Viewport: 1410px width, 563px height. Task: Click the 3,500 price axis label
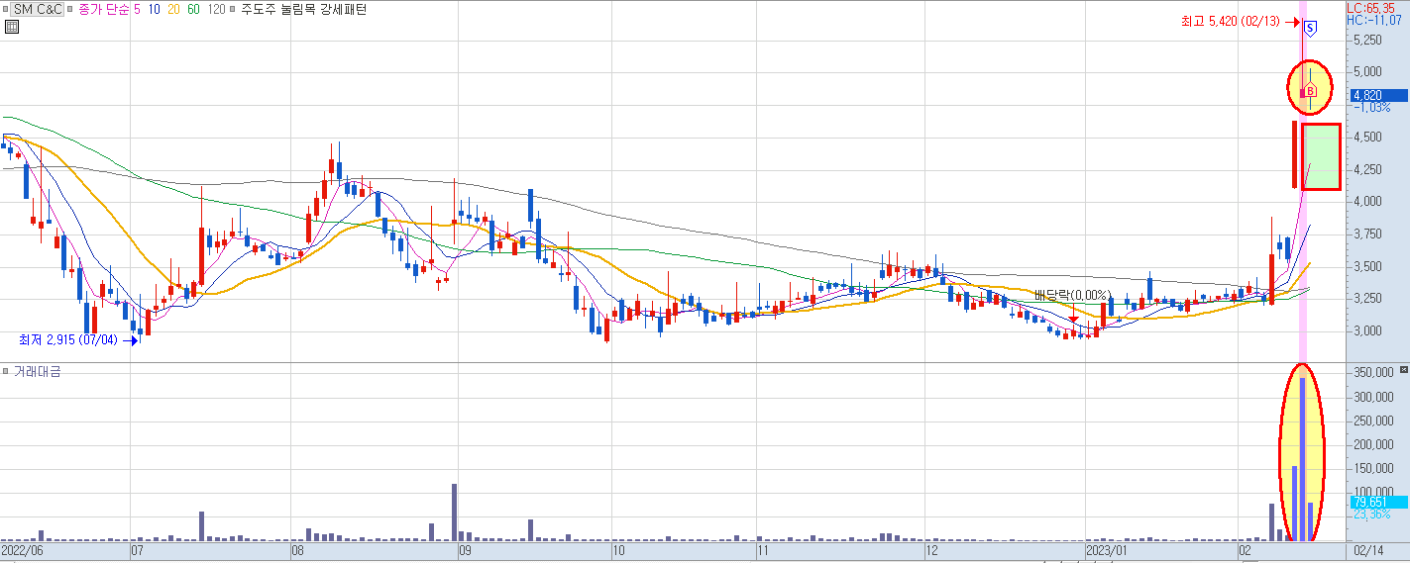(1366, 266)
